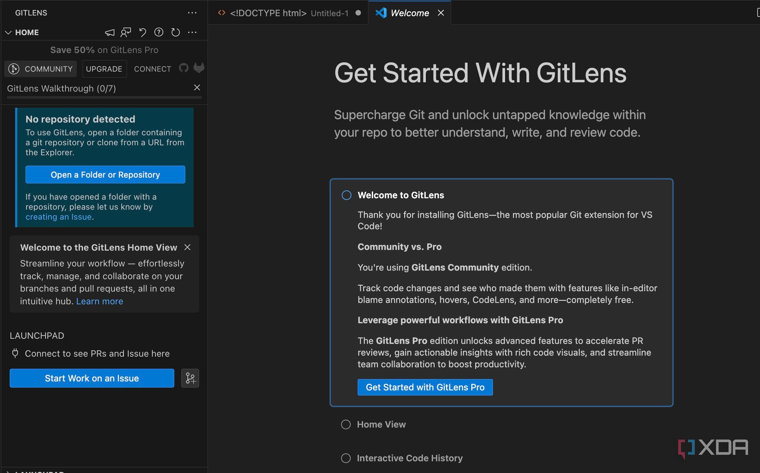Click the plug icon in Launchpad
Viewport: 760px width, 473px height.
click(x=15, y=354)
